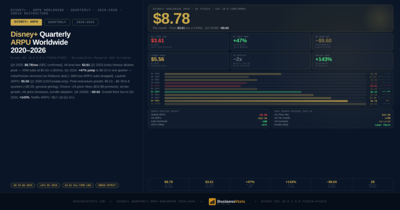Click the gold Q4 2025 bar

click(256, 101)
